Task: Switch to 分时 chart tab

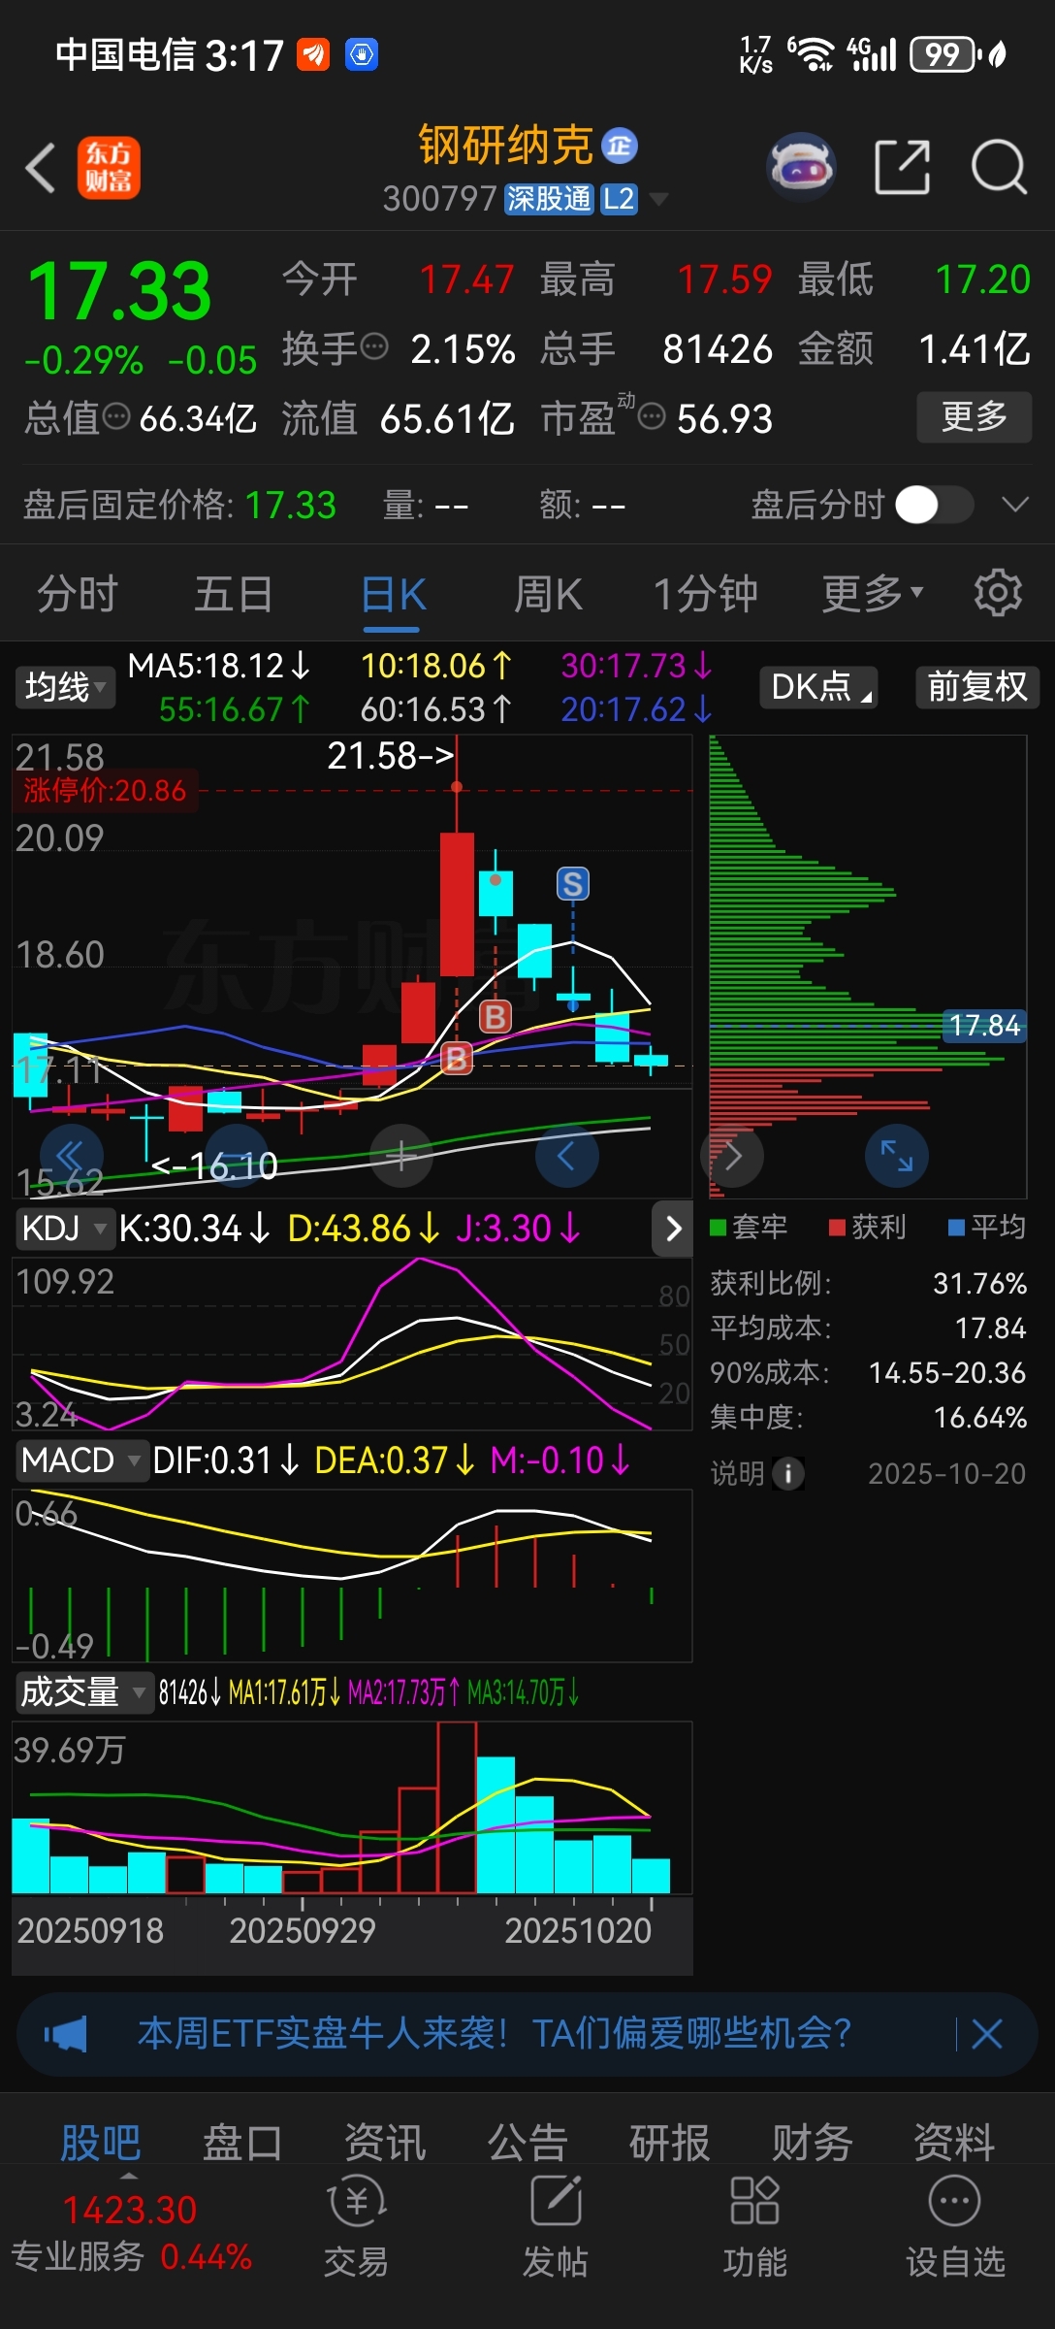Action: click(x=78, y=593)
